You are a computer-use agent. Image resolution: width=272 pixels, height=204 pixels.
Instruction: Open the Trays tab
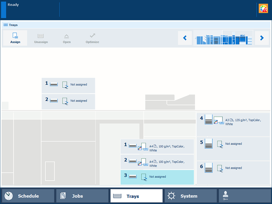coord(136,196)
